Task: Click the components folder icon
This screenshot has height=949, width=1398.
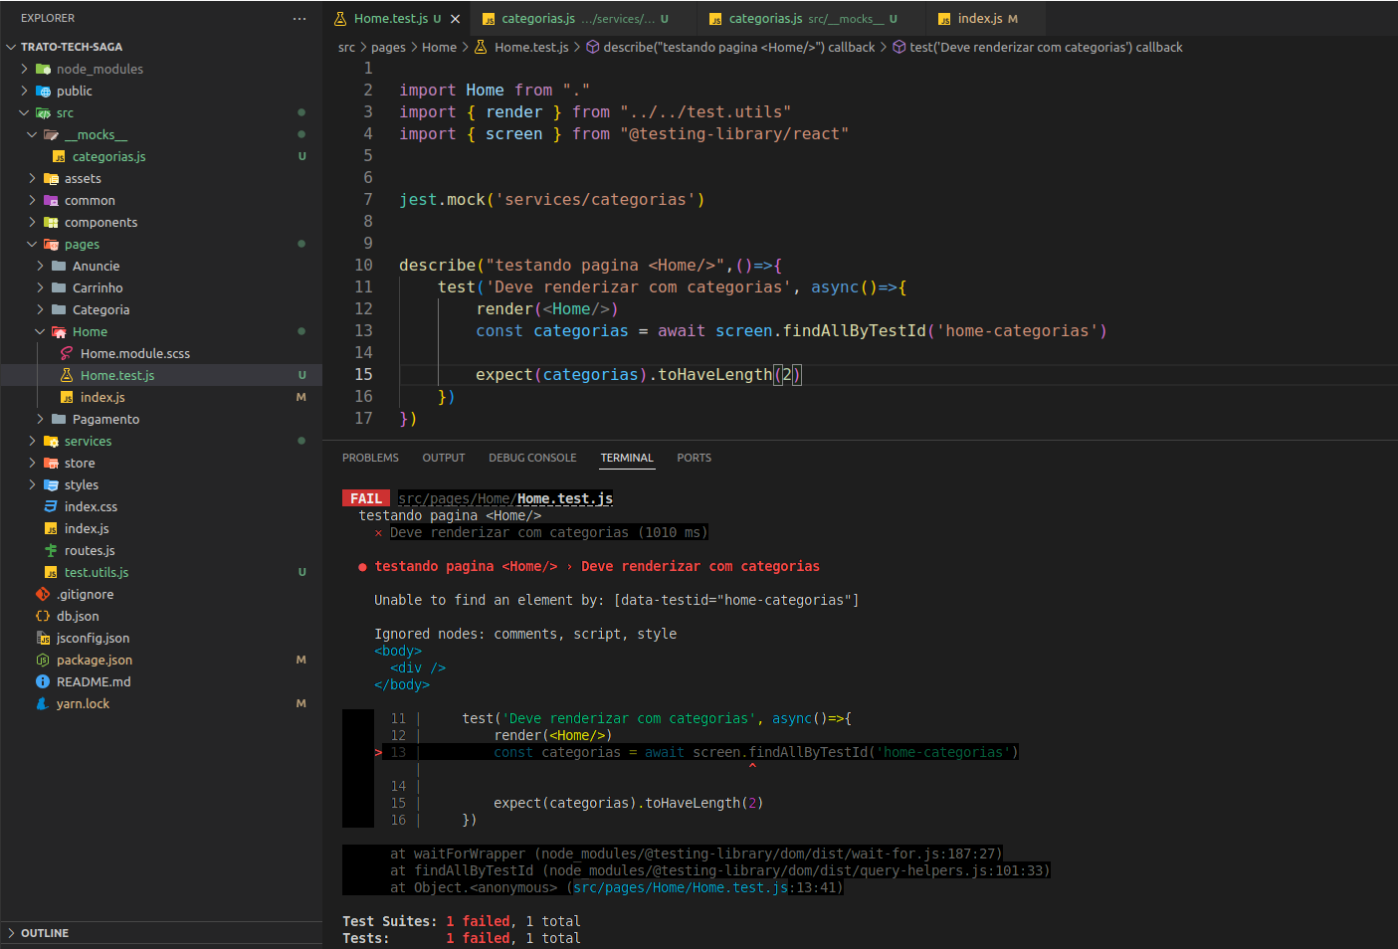Action: (51, 222)
